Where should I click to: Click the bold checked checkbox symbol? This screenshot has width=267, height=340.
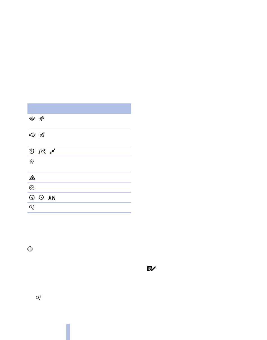pyautogui.click(x=151, y=269)
